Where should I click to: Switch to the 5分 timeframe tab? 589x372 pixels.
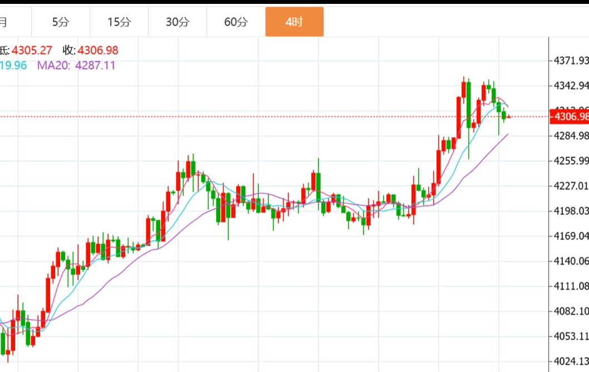coord(61,22)
